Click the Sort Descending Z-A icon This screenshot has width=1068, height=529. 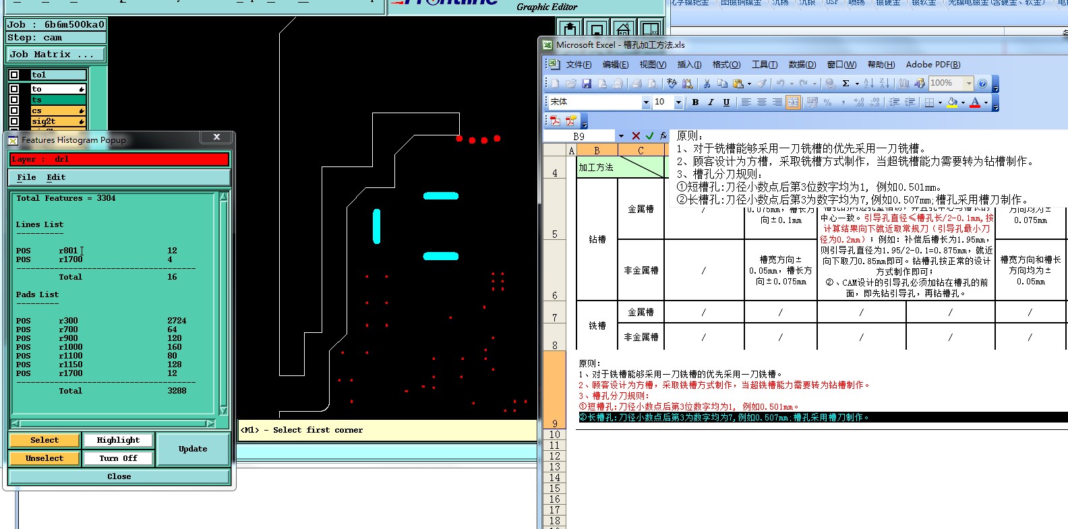pos(884,84)
